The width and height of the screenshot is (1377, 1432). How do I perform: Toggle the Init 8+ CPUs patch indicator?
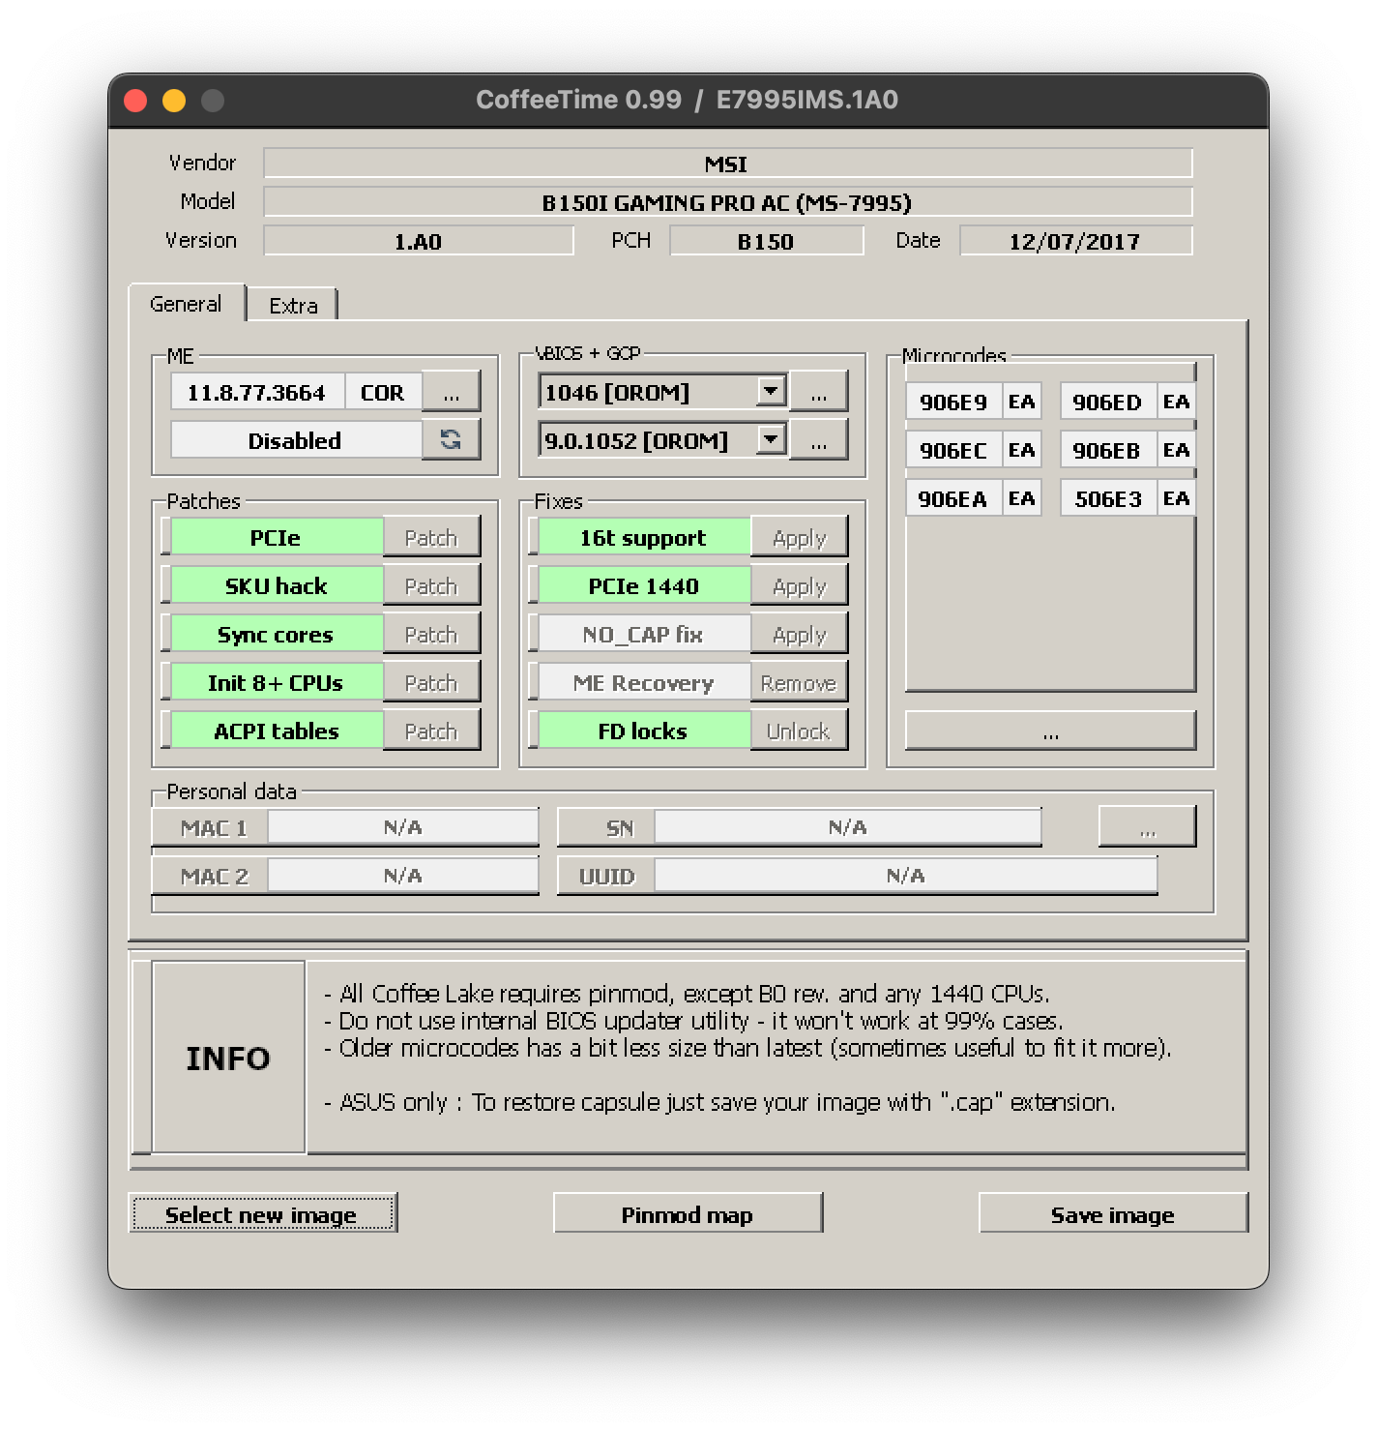(276, 682)
